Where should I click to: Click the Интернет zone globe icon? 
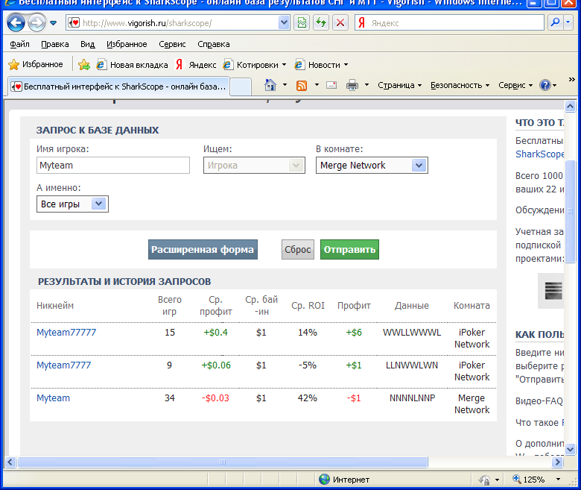(x=324, y=480)
